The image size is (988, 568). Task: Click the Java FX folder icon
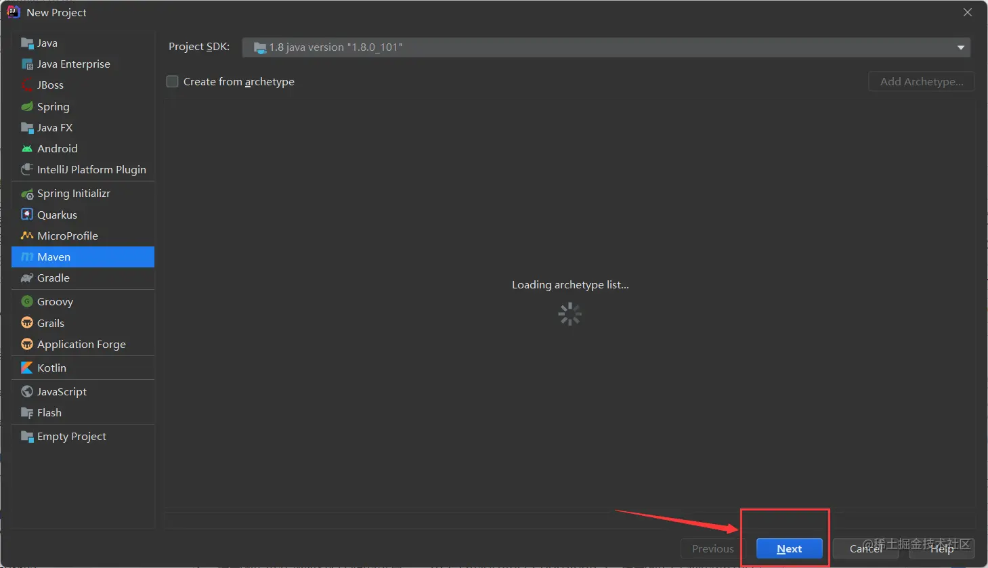[27, 127]
